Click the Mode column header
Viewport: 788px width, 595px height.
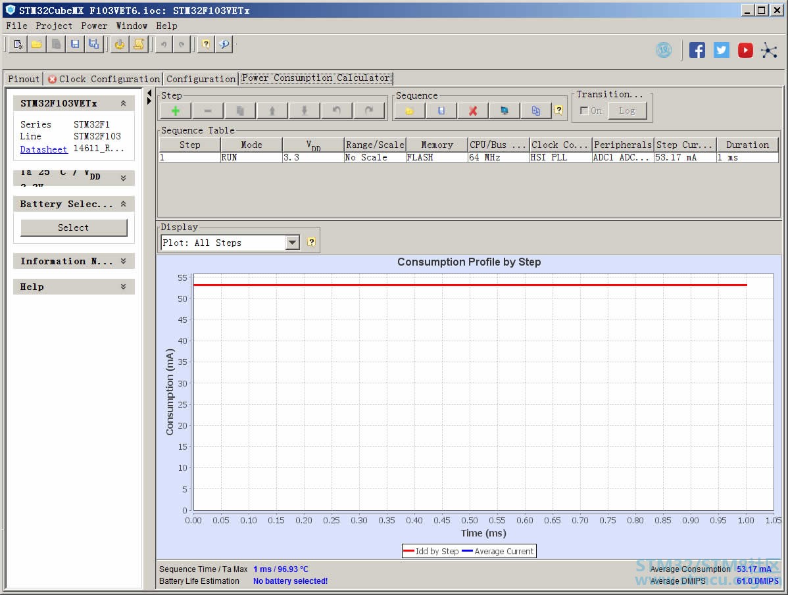[x=251, y=145]
